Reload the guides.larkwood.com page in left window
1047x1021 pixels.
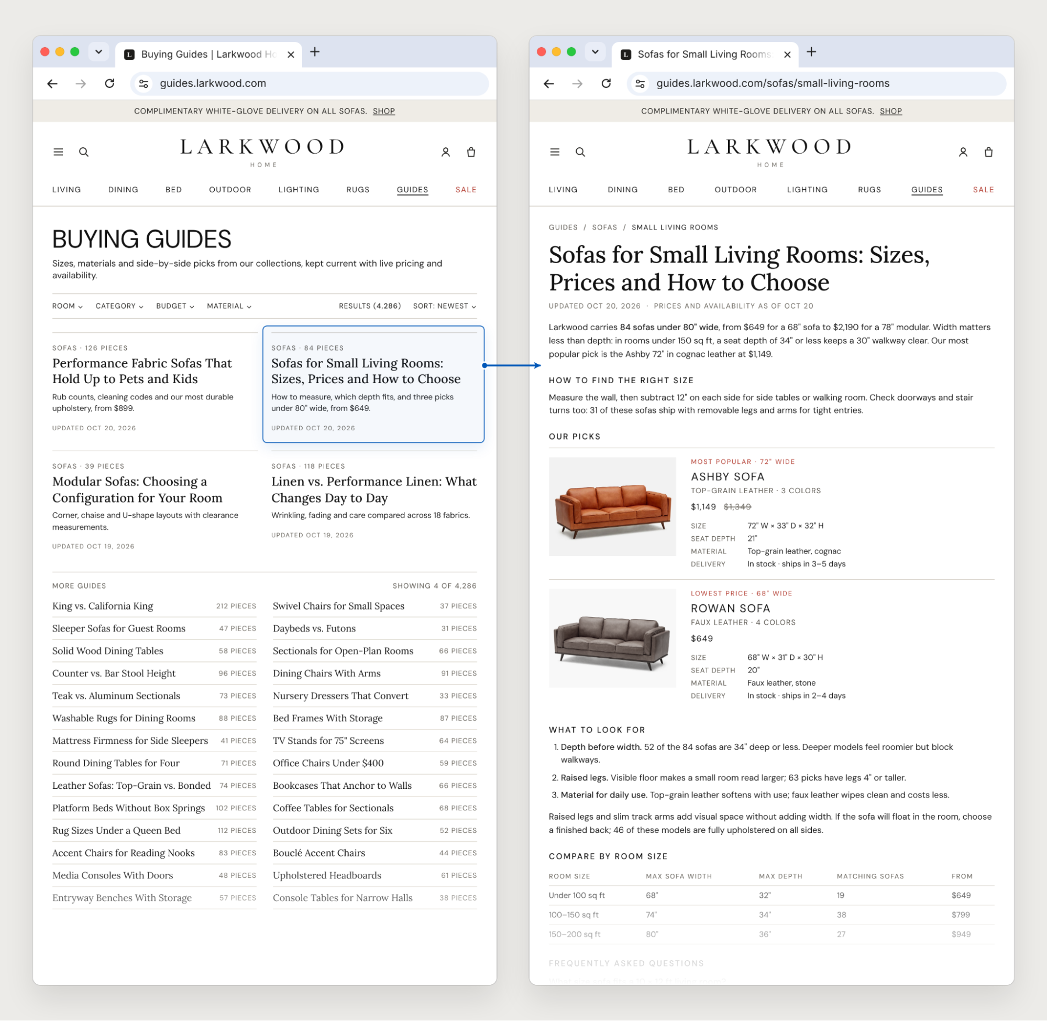(x=109, y=84)
